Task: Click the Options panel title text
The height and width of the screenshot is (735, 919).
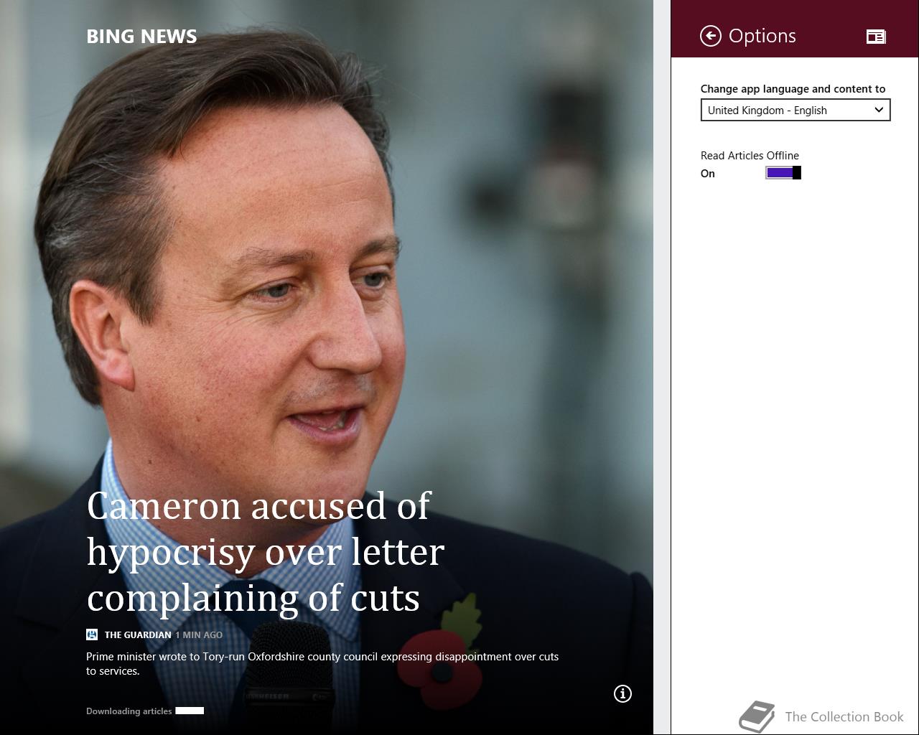Action: 762,36
